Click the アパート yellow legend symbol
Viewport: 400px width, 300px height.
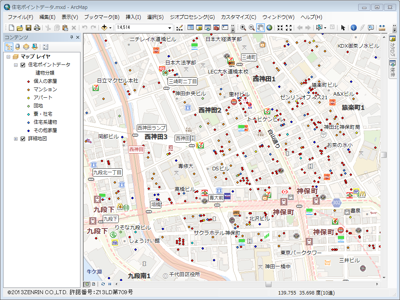point(29,98)
